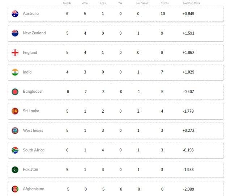Click the New Zealand flag icon
This screenshot has height=196, width=227.
click(15, 33)
